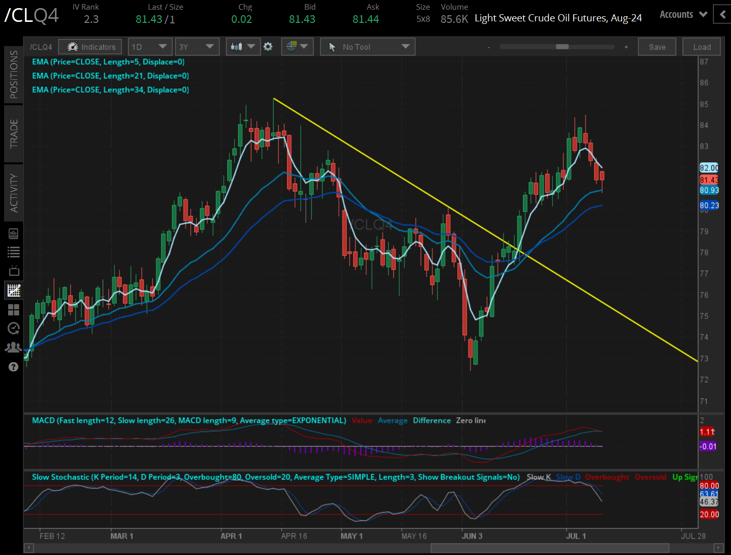Screen dimensions: 731x555
Task: Click the 1.11 MACD value bubble
Action: tap(707, 432)
